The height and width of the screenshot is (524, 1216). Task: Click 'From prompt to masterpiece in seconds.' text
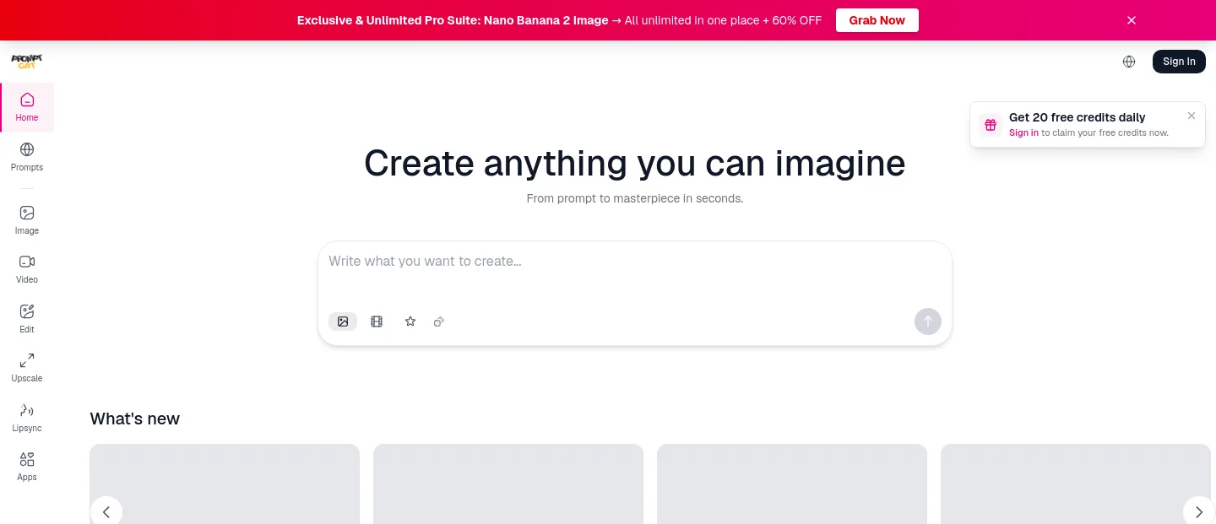(x=635, y=198)
